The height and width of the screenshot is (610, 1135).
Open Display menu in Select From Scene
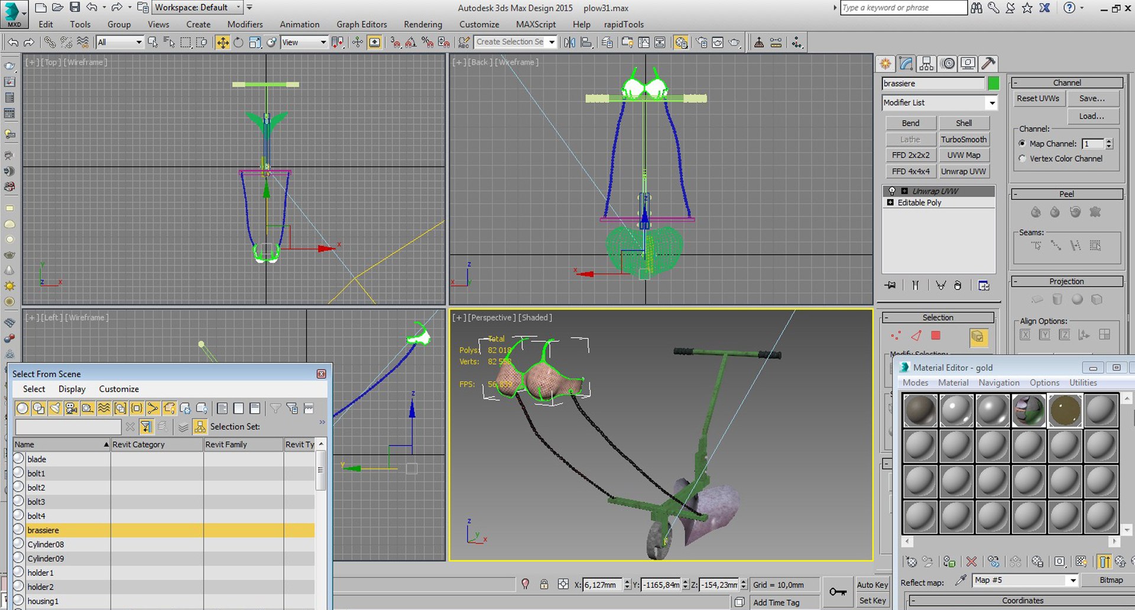pos(72,389)
